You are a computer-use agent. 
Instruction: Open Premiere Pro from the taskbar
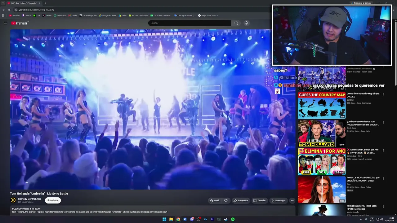tap(212, 219)
